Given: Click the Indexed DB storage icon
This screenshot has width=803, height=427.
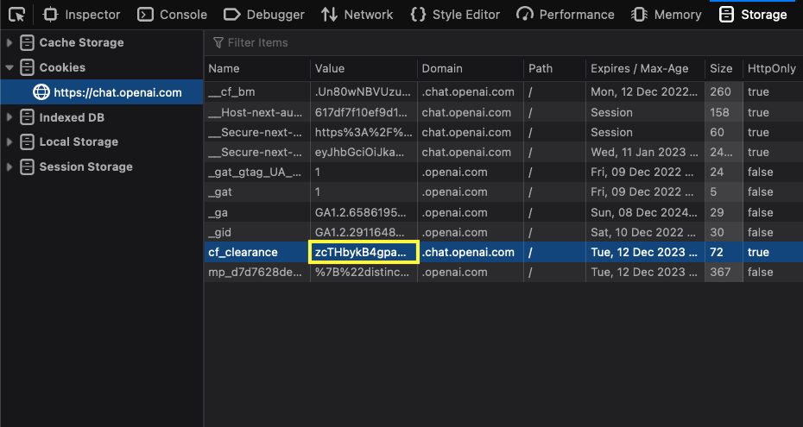Looking at the screenshot, I should coord(27,117).
